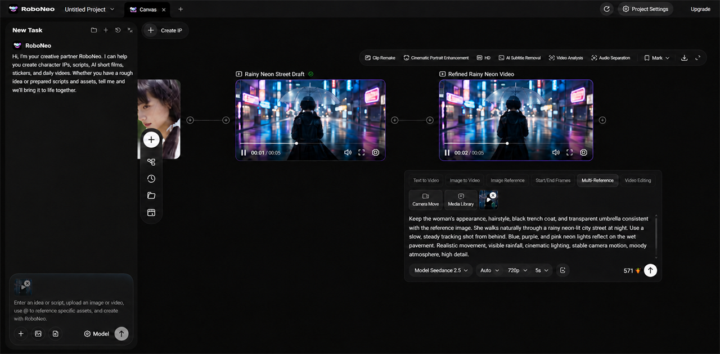Select Audio Separation tool

(610, 58)
